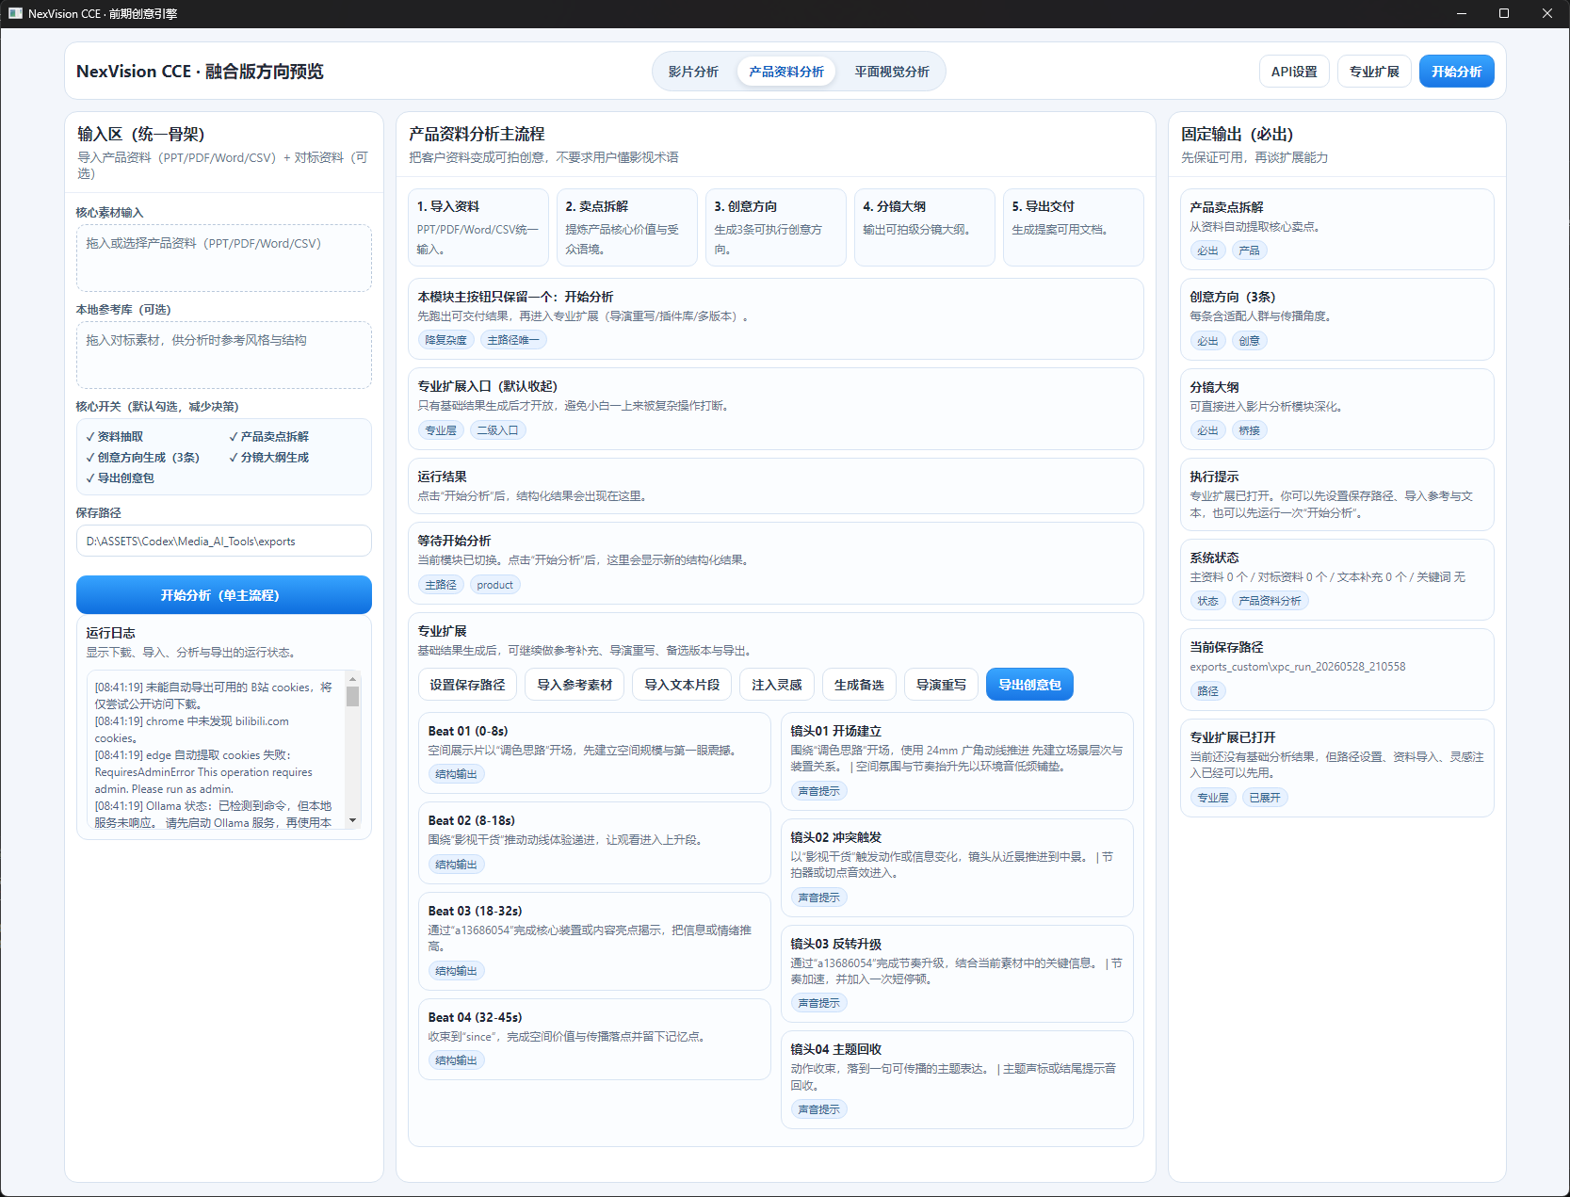Click the run log scrollbar up arrow

[352, 678]
